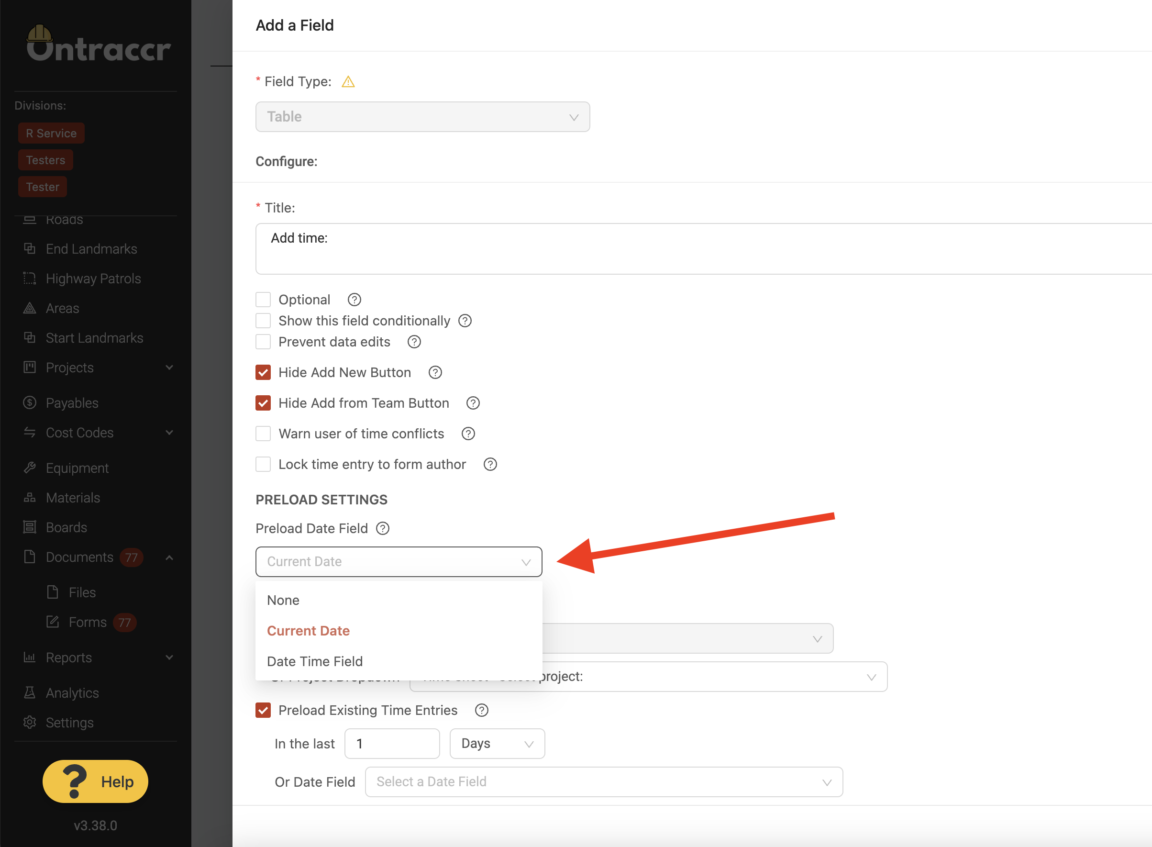Open Select a Date Field dropdown
This screenshot has width=1152, height=847.
pos(603,782)
